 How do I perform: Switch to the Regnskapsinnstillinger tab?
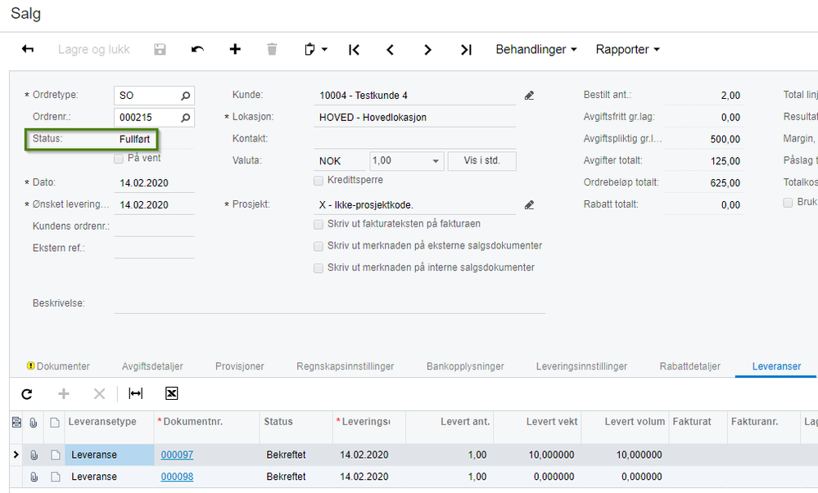tap(345, 366)
